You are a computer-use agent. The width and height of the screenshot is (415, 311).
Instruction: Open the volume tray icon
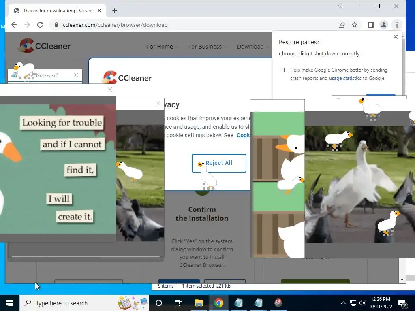[x=362, y=303]
